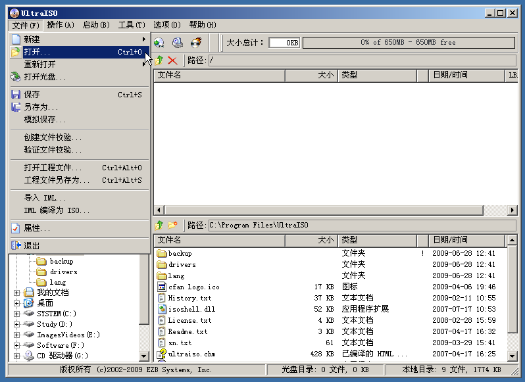Expand the Study(D:) drive node

pyautogui.click(x=16, y=324)
